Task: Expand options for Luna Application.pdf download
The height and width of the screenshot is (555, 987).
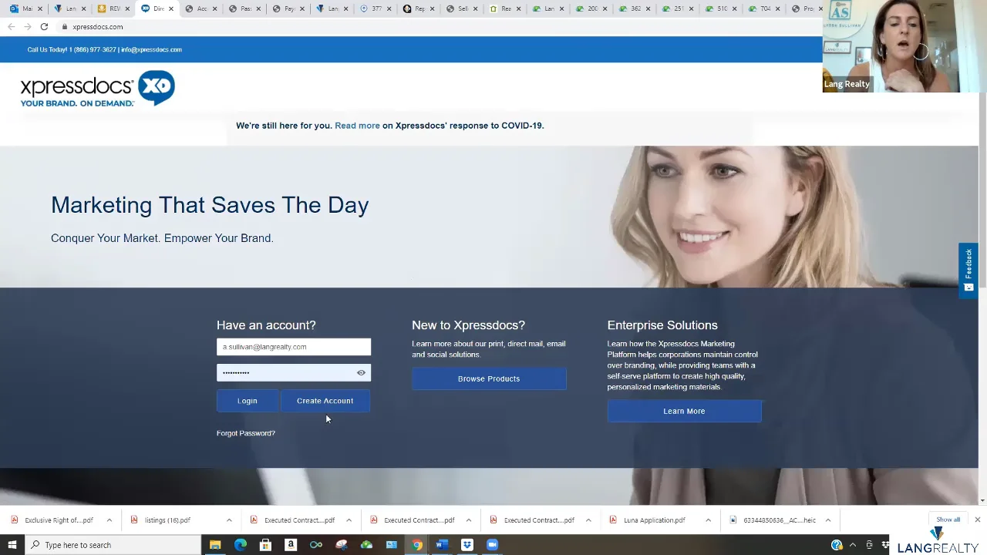Action: click(x=708, y=520)
